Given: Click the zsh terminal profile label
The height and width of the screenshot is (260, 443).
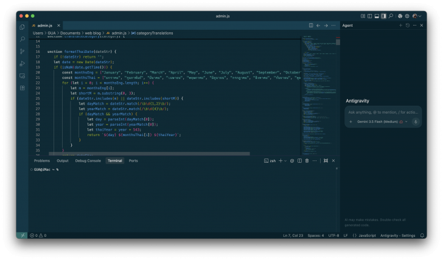Looking at the screenshot, I should click(x=270, y=161).
